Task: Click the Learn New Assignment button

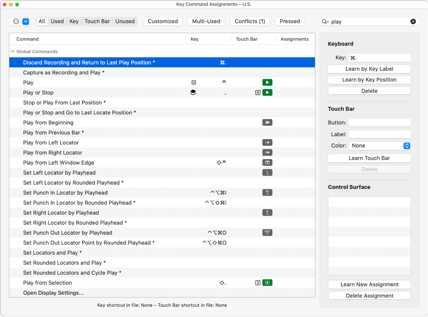Action: (369, 285)
